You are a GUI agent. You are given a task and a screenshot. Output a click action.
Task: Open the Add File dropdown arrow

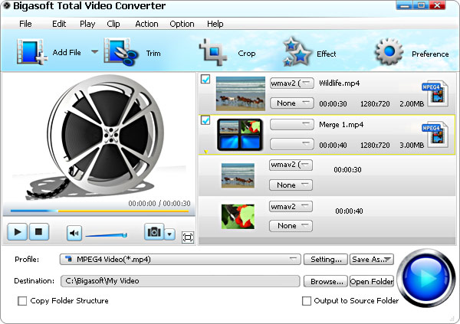point(95,52)
